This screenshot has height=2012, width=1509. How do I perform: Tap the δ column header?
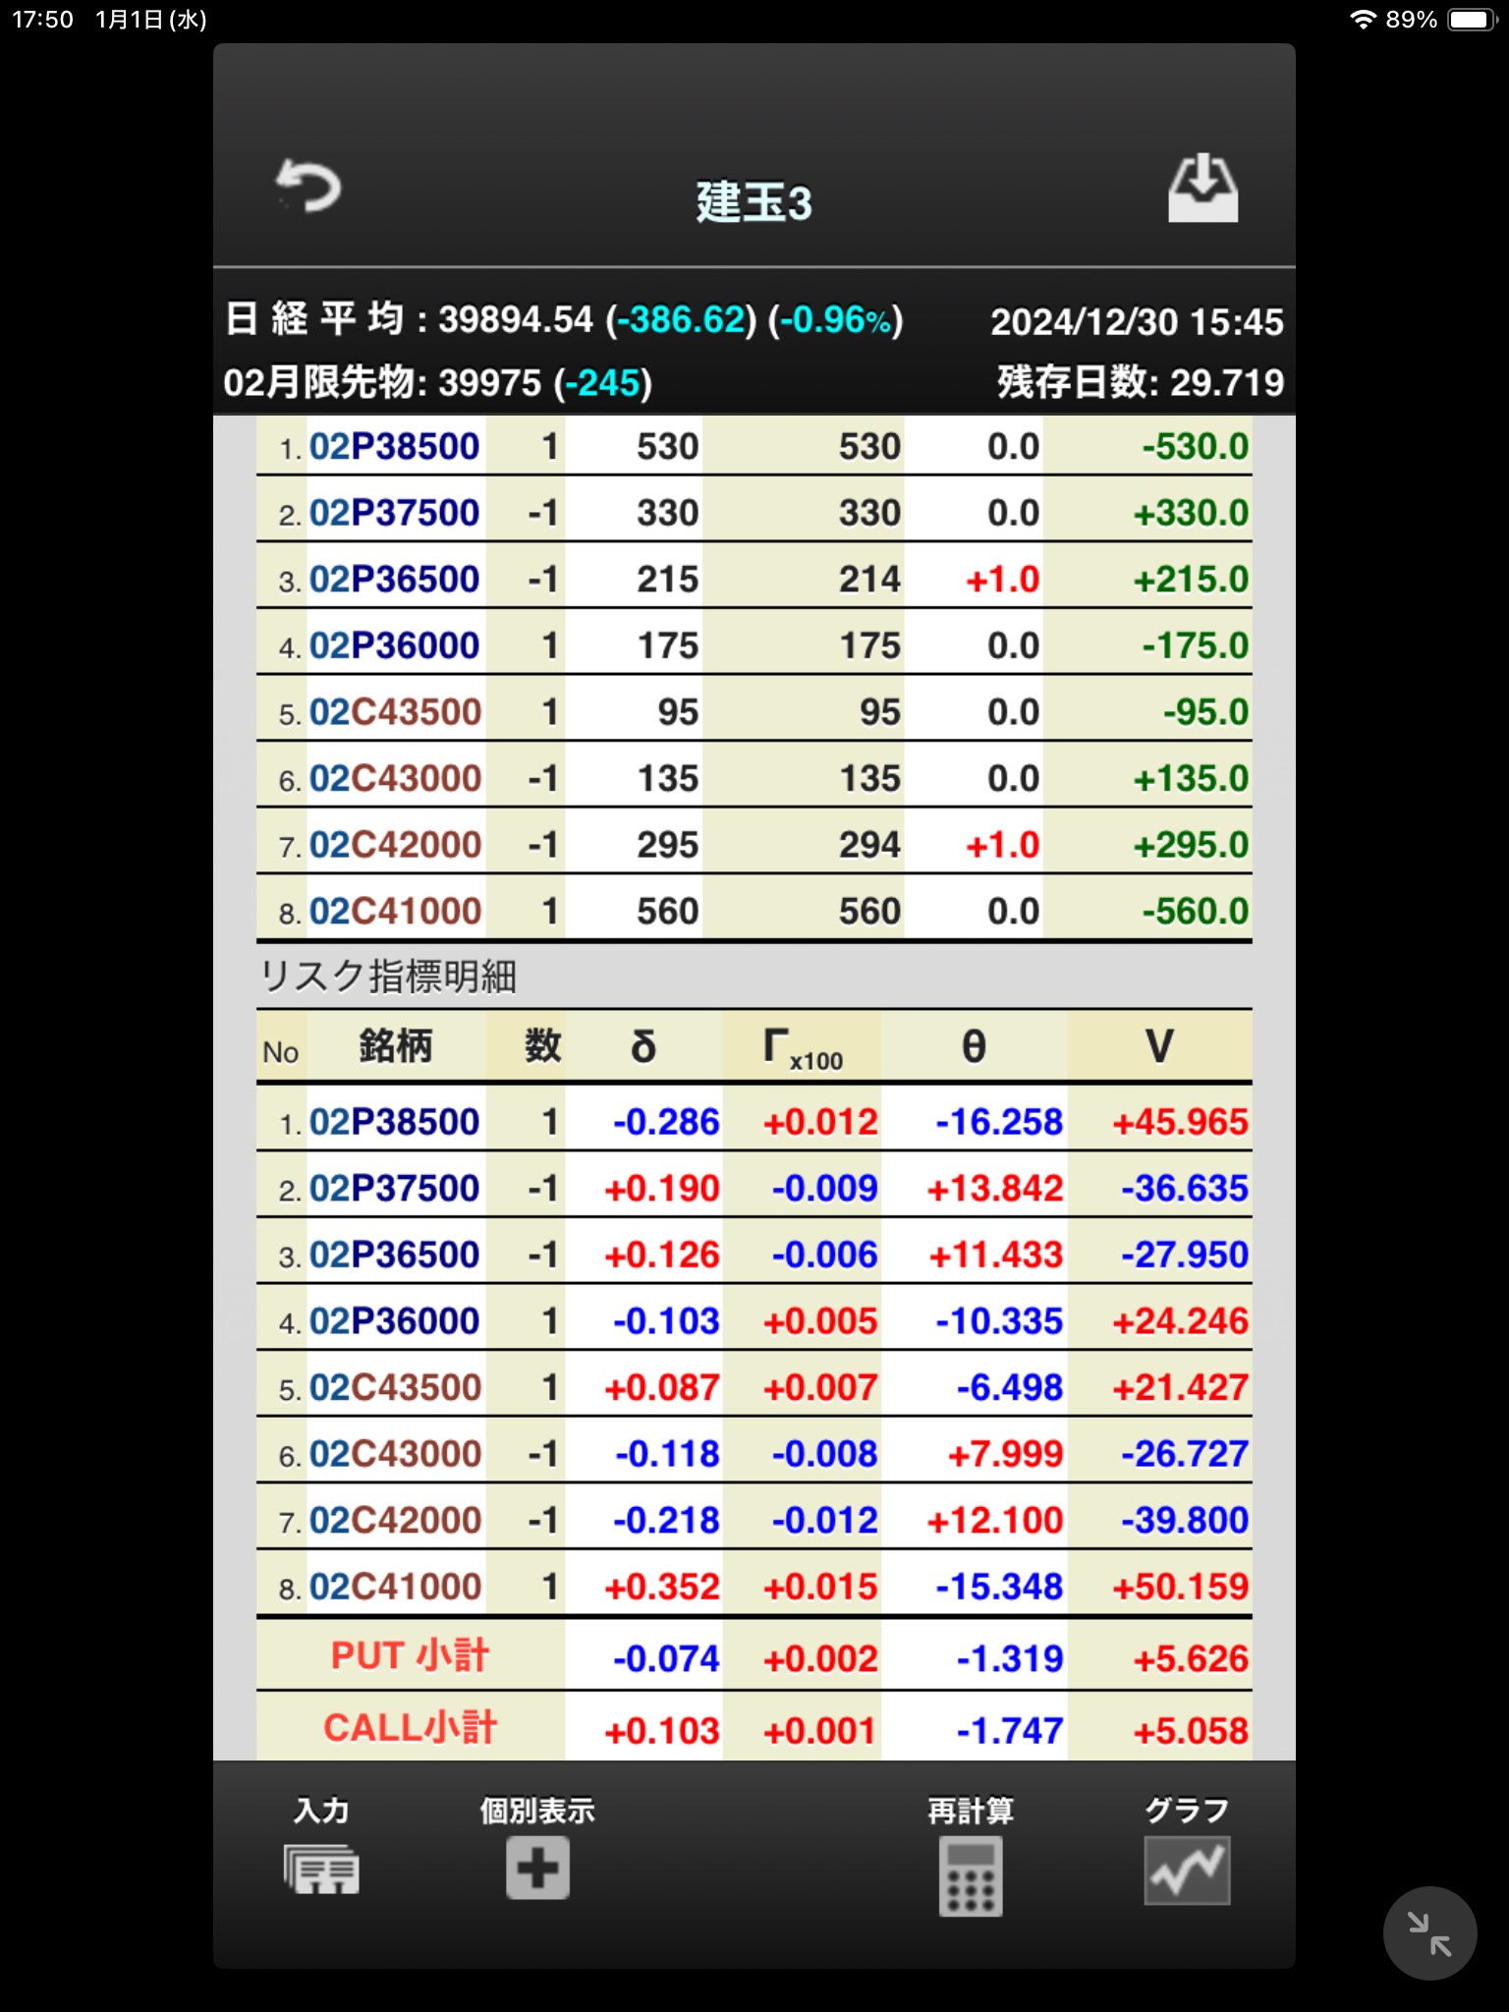click(x=643, y=1047)
